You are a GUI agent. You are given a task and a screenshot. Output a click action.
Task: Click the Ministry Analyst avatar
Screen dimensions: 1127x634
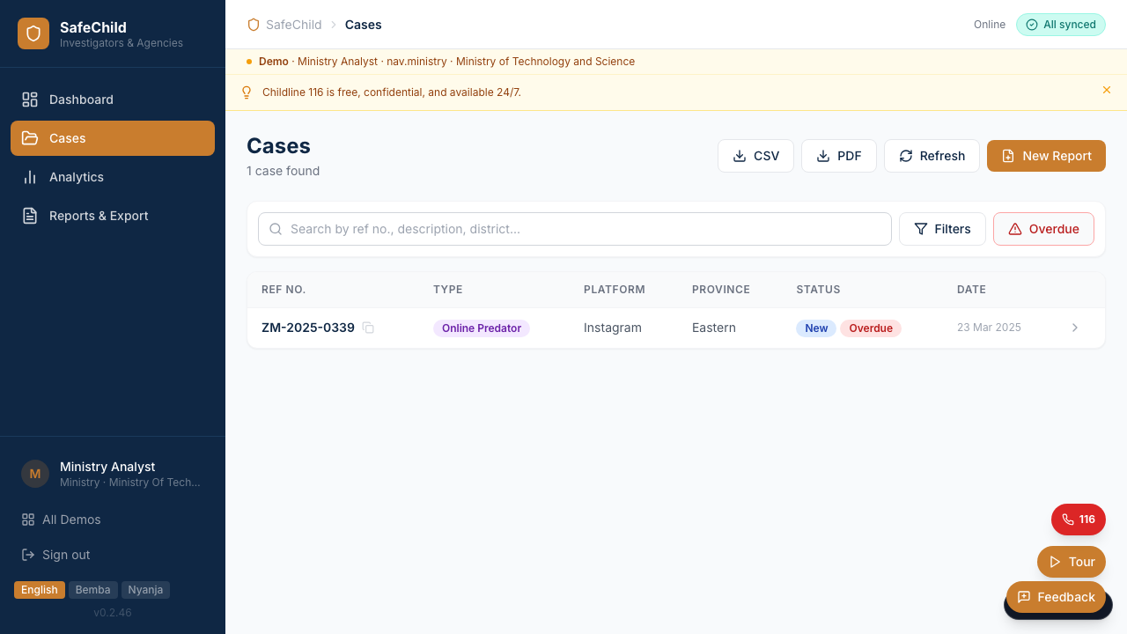pyautogui.click(x=35, y=474)
